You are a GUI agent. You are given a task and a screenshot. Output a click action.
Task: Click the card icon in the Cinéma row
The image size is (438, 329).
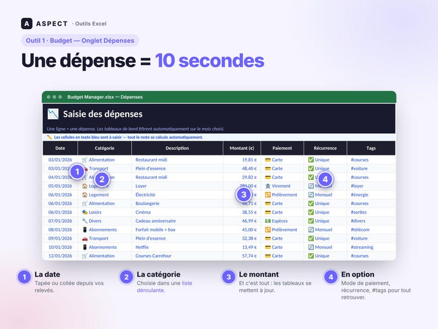click(x=268, y=212)
